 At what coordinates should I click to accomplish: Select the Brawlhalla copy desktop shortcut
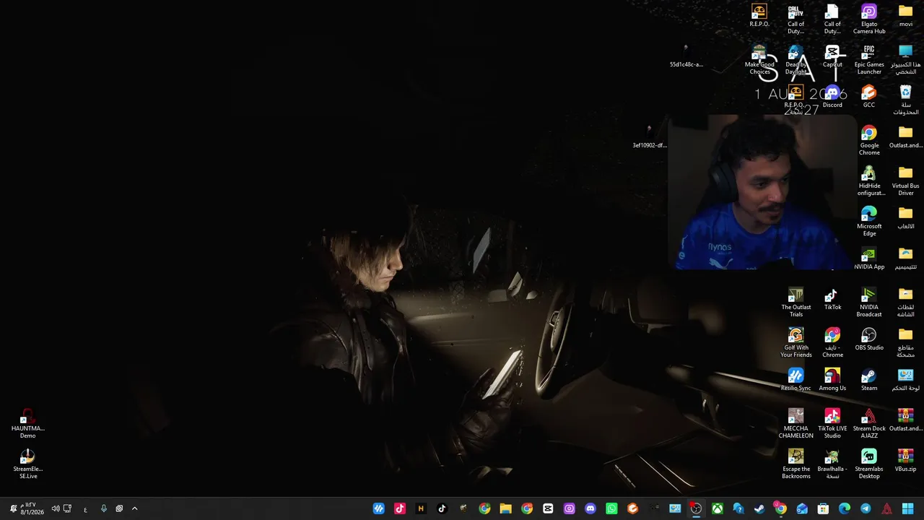pos(832,464)
